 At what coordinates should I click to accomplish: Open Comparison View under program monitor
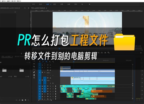click(109, 53)
